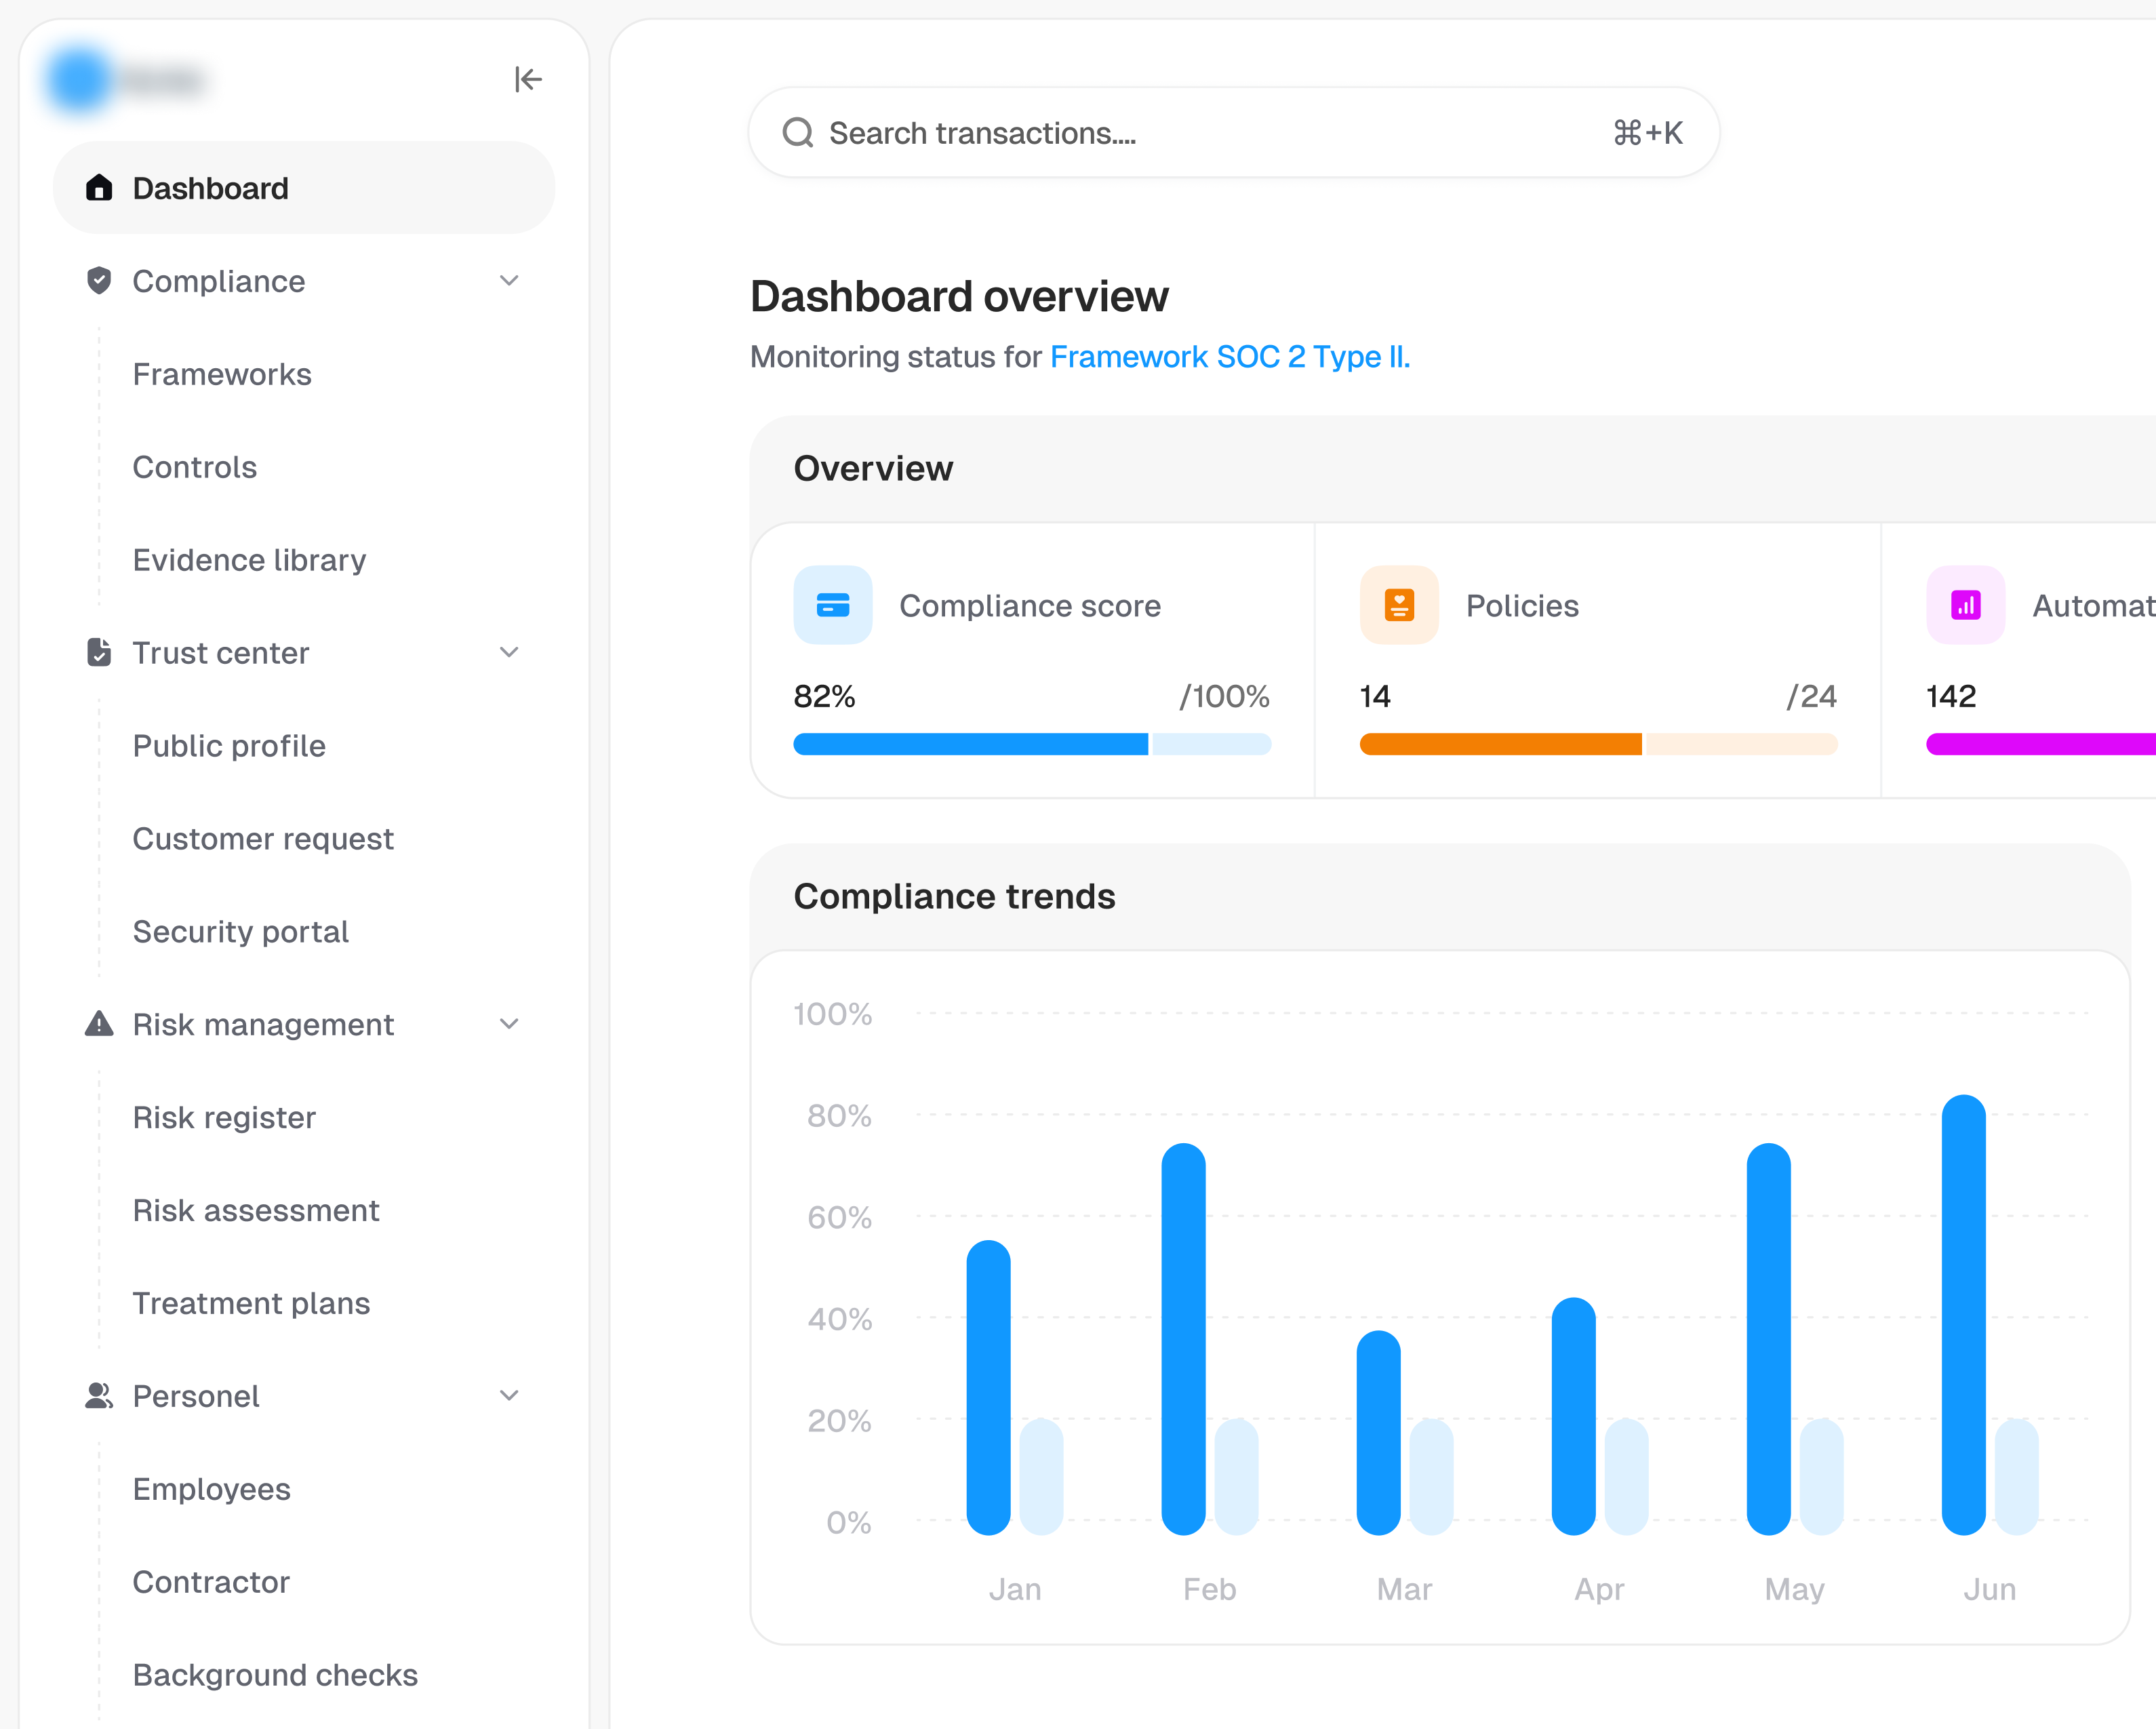Click the Trust center document icon

[x=99, y=653]
